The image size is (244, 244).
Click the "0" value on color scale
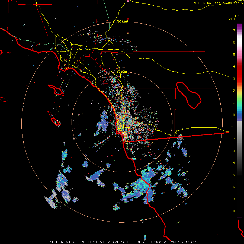tap(234, 115)
